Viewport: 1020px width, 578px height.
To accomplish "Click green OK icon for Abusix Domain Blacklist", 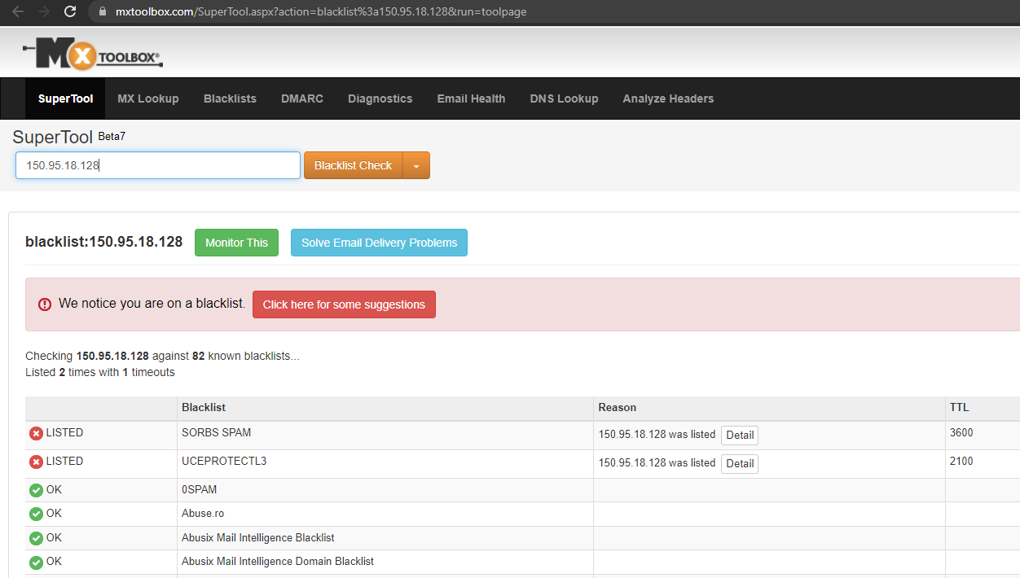I will coord(36,562).
